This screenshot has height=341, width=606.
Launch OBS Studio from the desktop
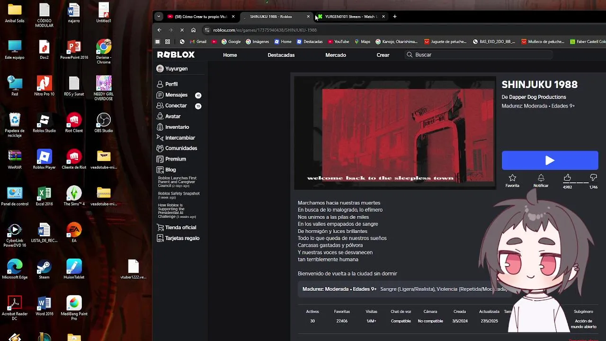coord(103,123)
